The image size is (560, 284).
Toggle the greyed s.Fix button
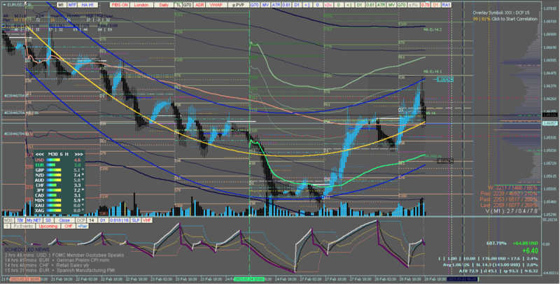[x=414, y=5]
